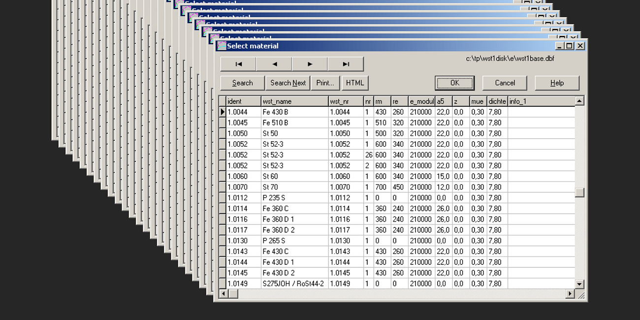Screen dimensions: 640x320
Task: Click the dichte column header
Action: pyautogui.click(x=497, y=101)
